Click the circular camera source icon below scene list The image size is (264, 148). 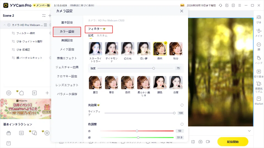click(x=9, y=93)
